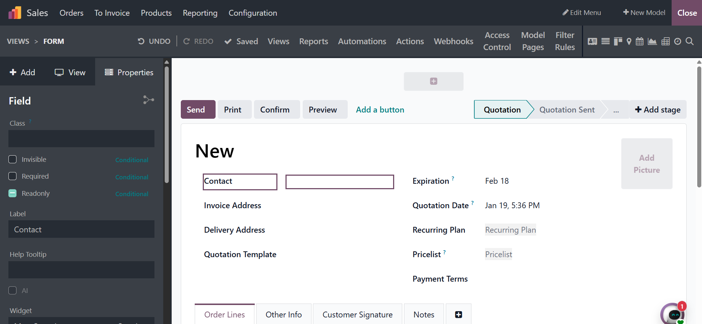Click the Add a button link
Screen dimensions: 702x324
(x=380, y=110)
